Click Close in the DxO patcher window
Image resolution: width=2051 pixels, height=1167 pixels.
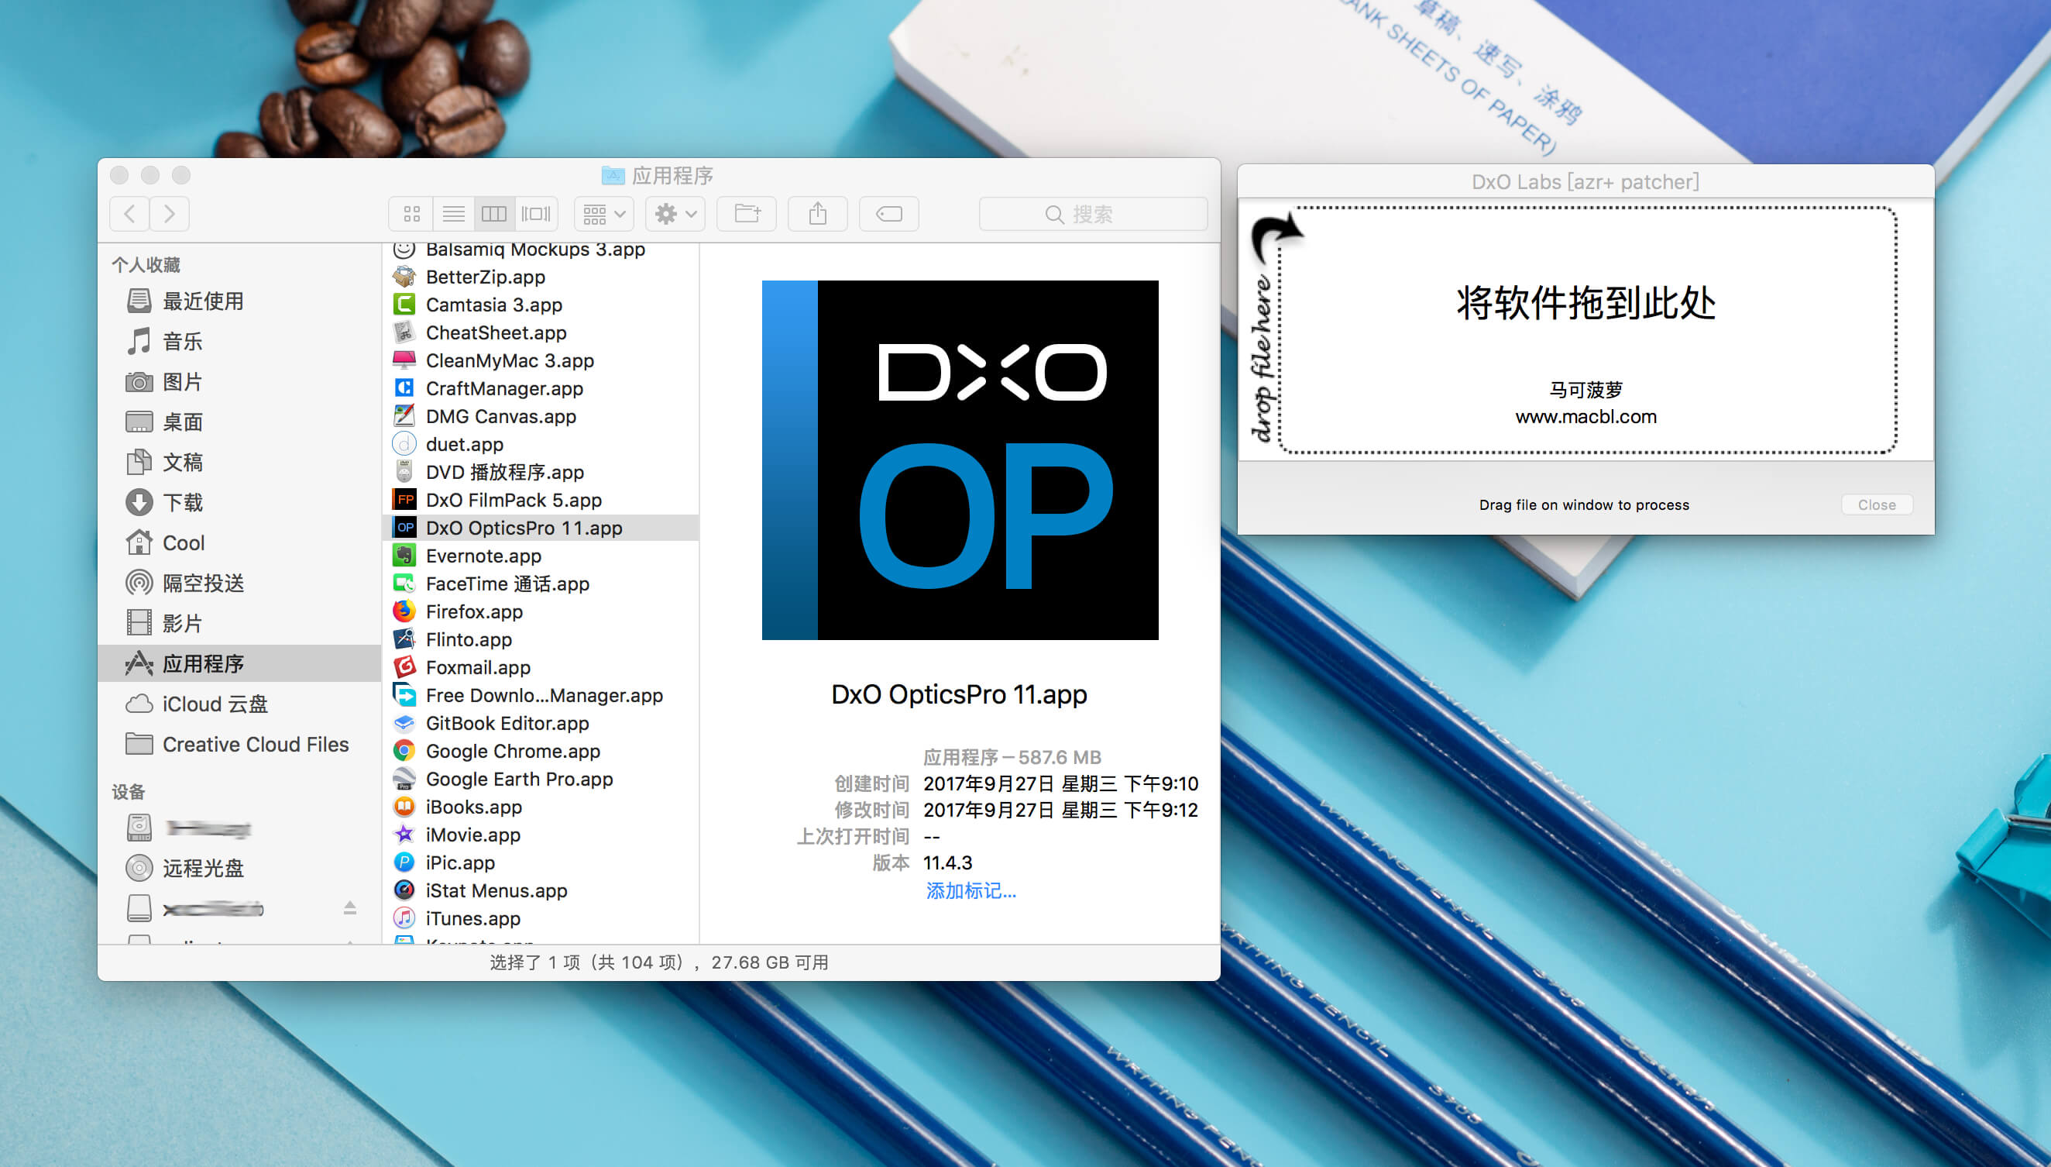(1877, 505)
